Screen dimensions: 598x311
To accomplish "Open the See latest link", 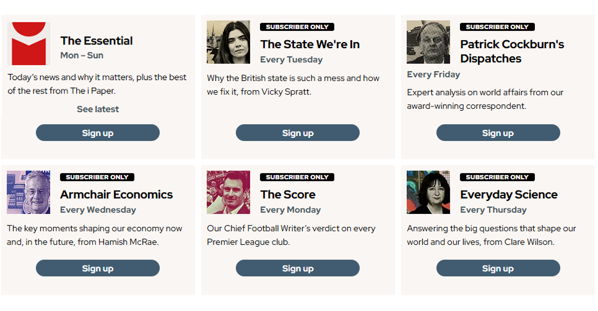I will 98,109.
